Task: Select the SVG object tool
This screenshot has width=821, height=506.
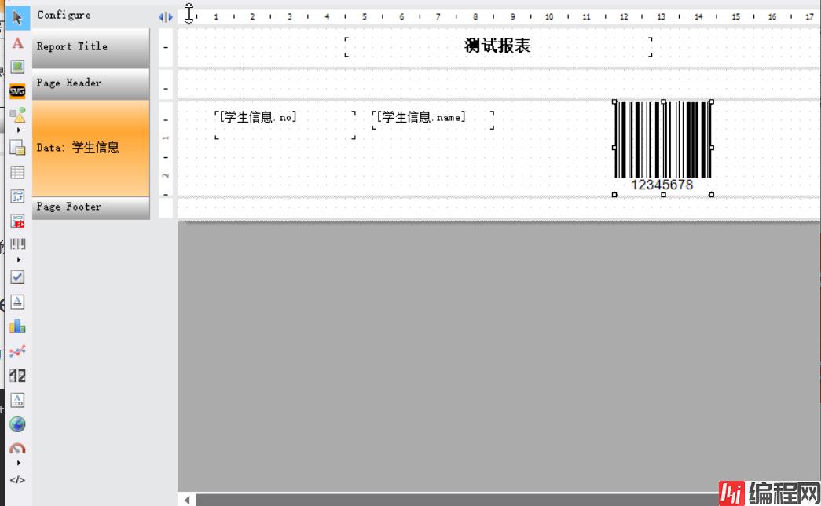Action: pos(17,91)
